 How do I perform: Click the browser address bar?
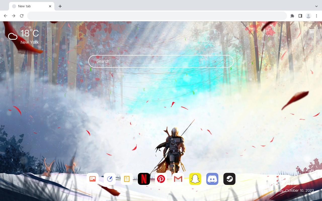click(x=157, y=16)
